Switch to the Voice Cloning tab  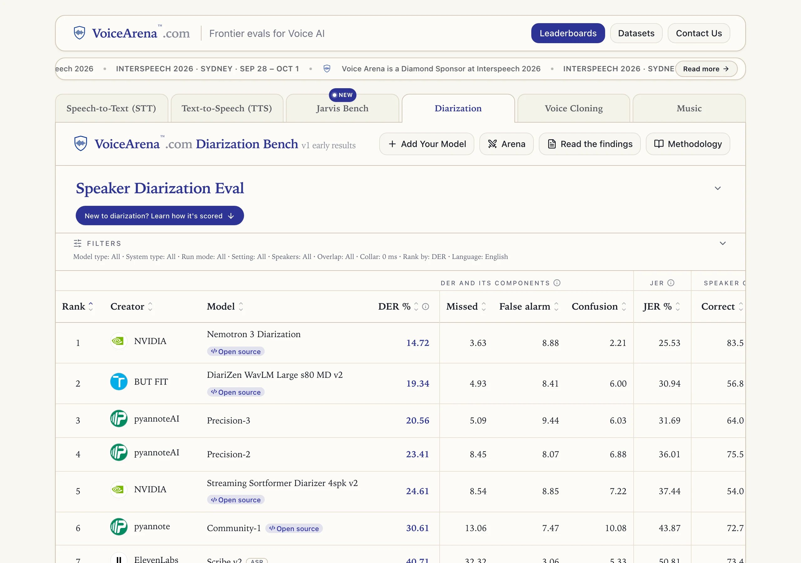[x=574, y=109]
